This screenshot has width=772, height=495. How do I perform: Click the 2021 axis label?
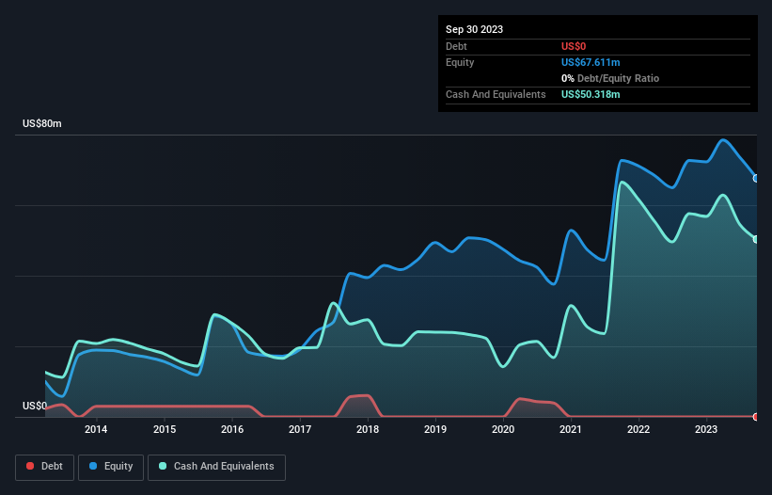click(571, 429)
